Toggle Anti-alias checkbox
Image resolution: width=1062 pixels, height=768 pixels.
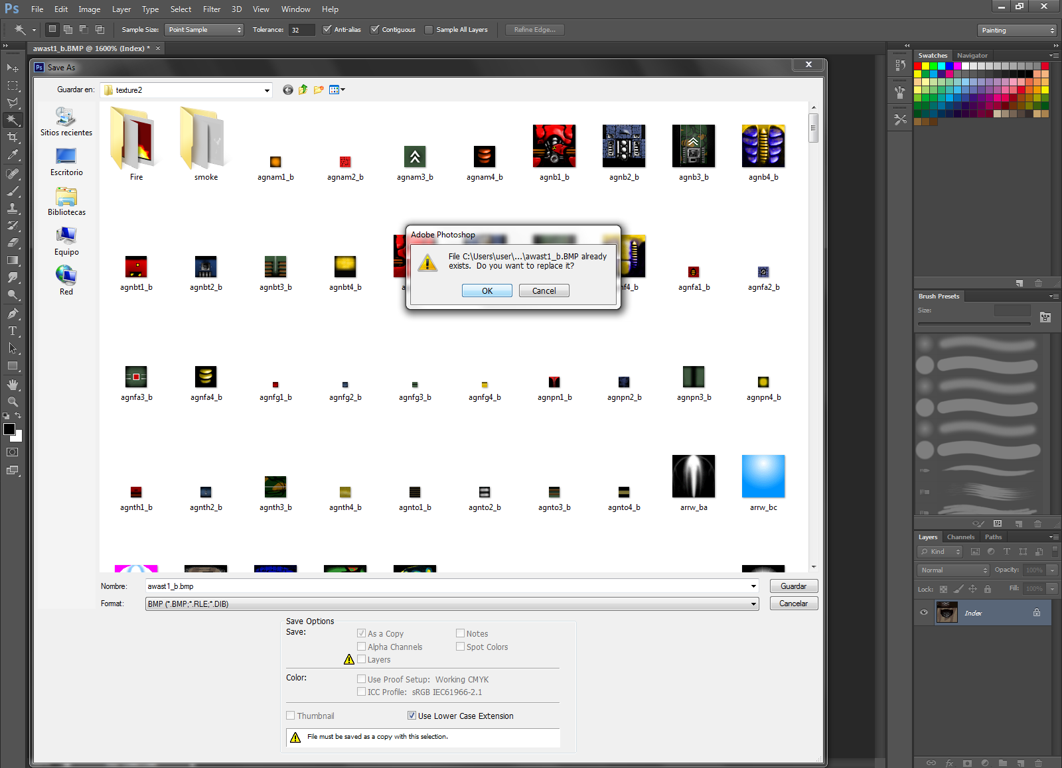click(327, 29)
